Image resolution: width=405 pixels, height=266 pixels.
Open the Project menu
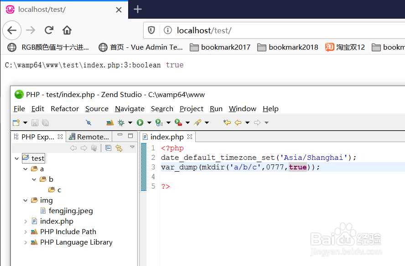point(192,108)
